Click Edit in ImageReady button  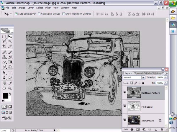pyautogui.click(x=7, y=118)
